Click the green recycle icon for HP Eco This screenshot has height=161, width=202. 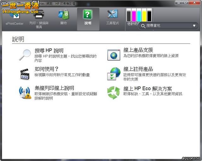(114, 92)
